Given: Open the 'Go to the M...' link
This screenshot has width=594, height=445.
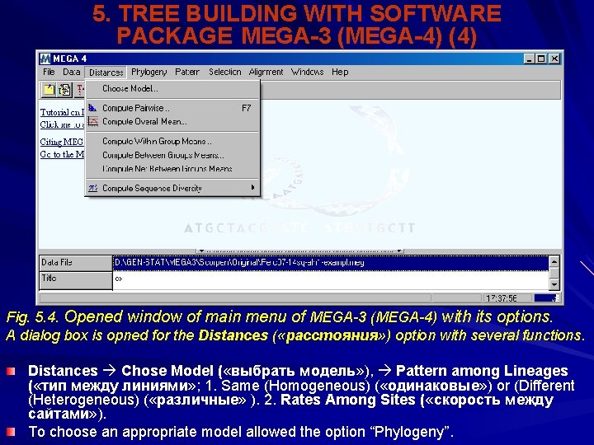Looking at the screenshot, I should click(x=63, y=154).
